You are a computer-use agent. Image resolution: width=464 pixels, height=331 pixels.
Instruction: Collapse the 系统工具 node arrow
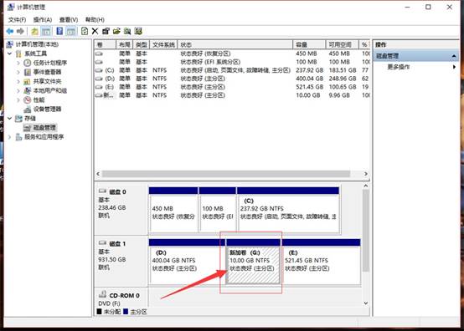pyautogui.click(x=10, y=53)
